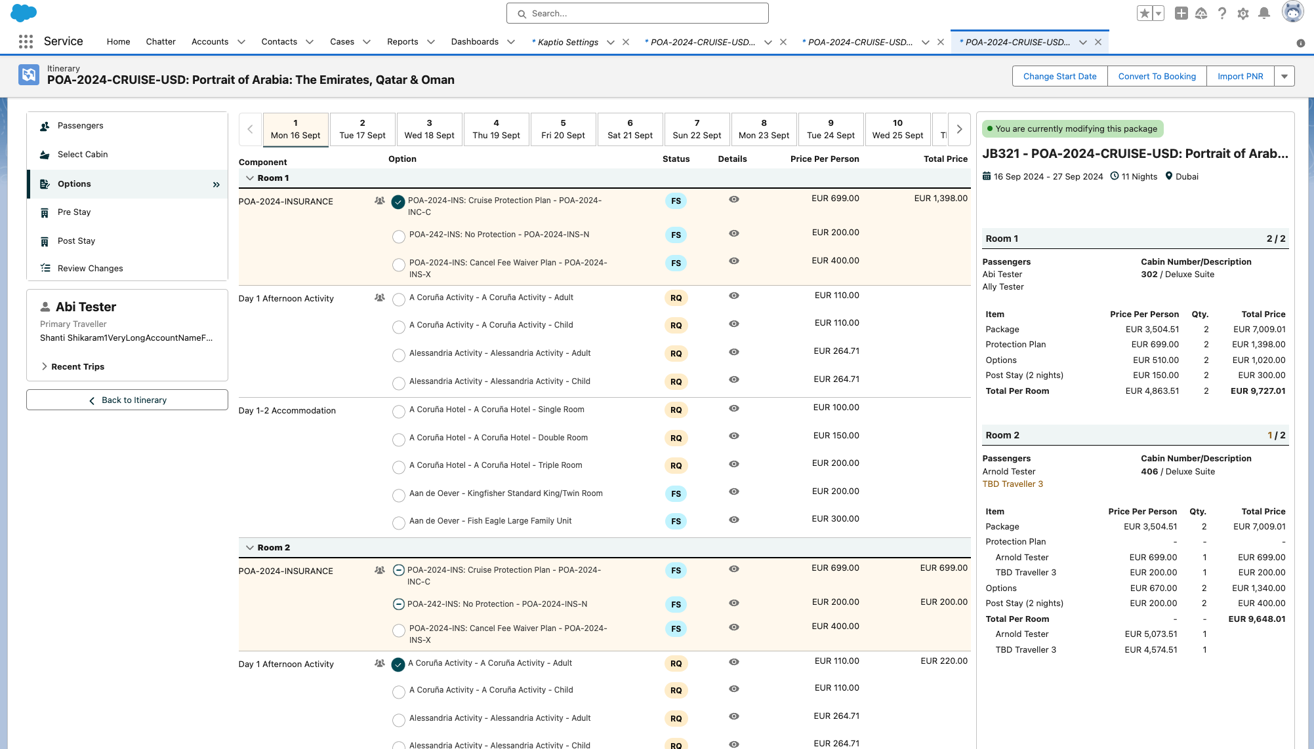1314x749 pixels.
Task: Click the Help question mark icon
Action: point(1222,13)
